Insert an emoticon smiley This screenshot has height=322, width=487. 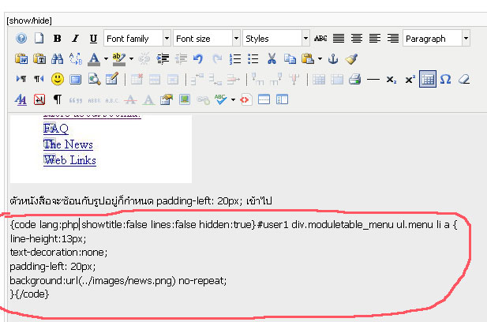58,79
